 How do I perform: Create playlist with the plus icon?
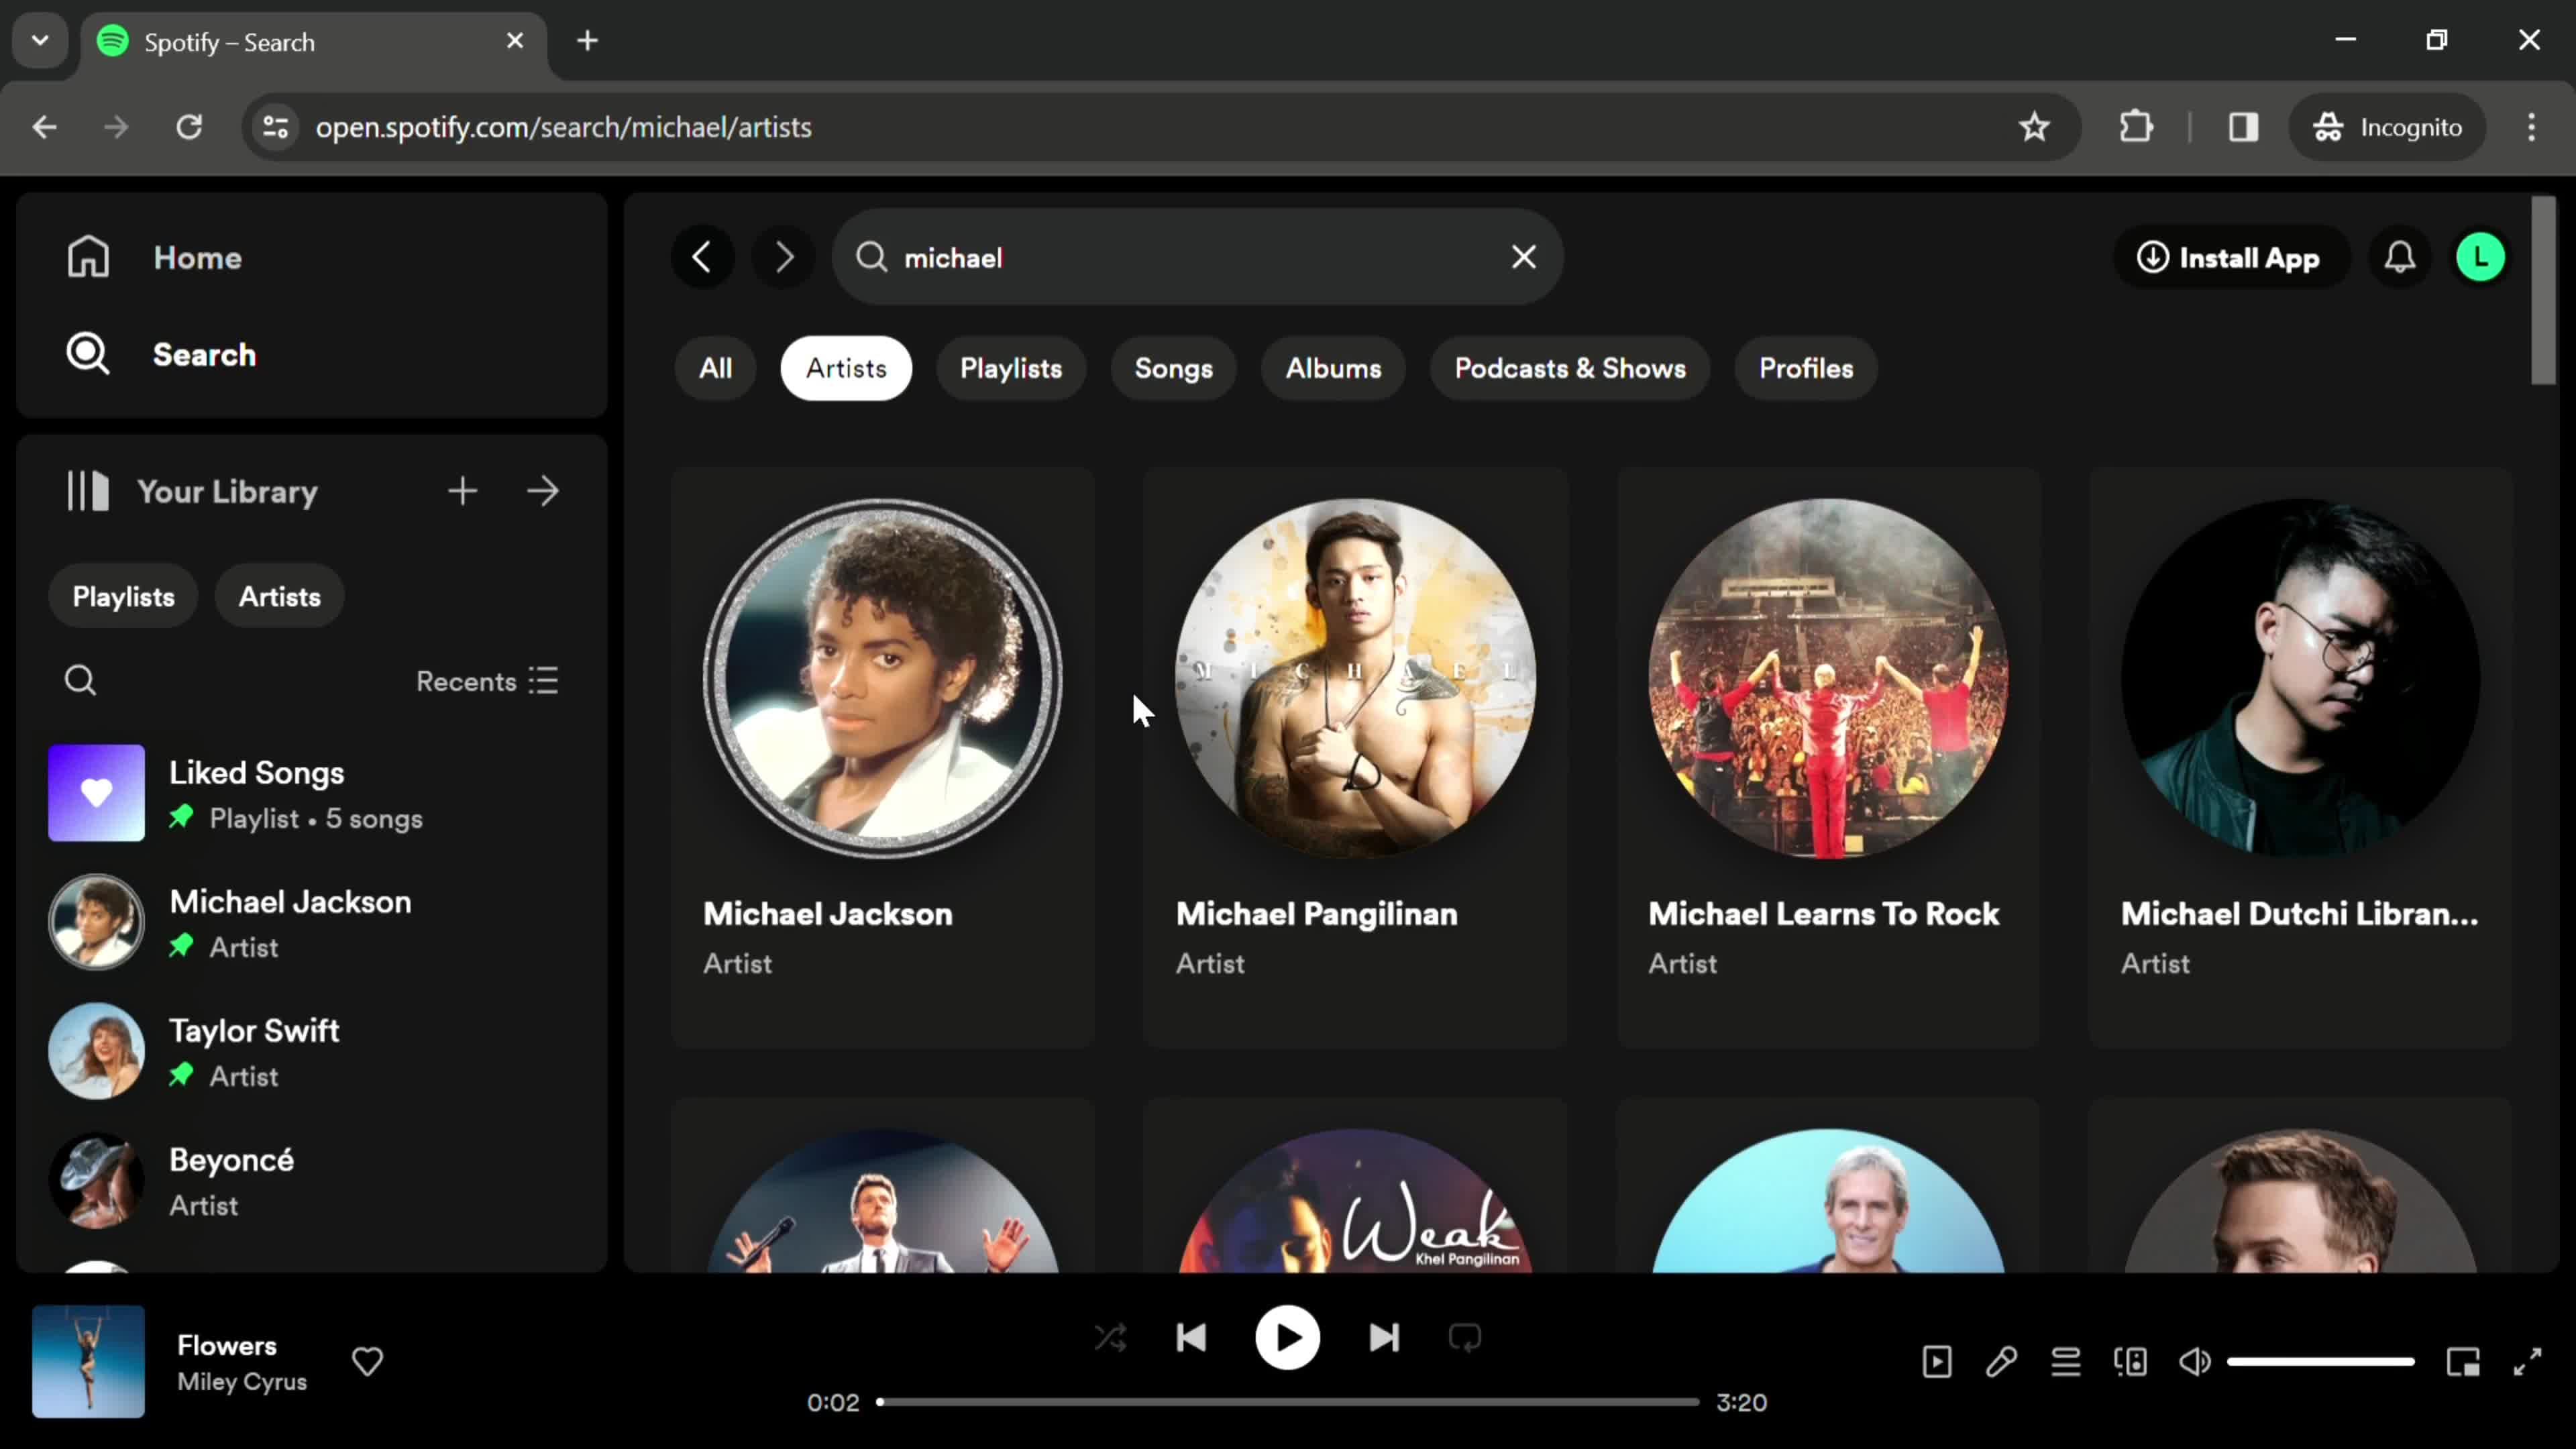pyautogui.click(x=462, y=491)
